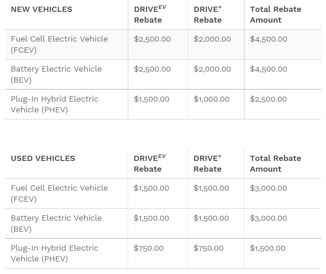Click the NEW VEHICLES table header
This screenshot has height=274, width=326.
[x=41, y=9]
